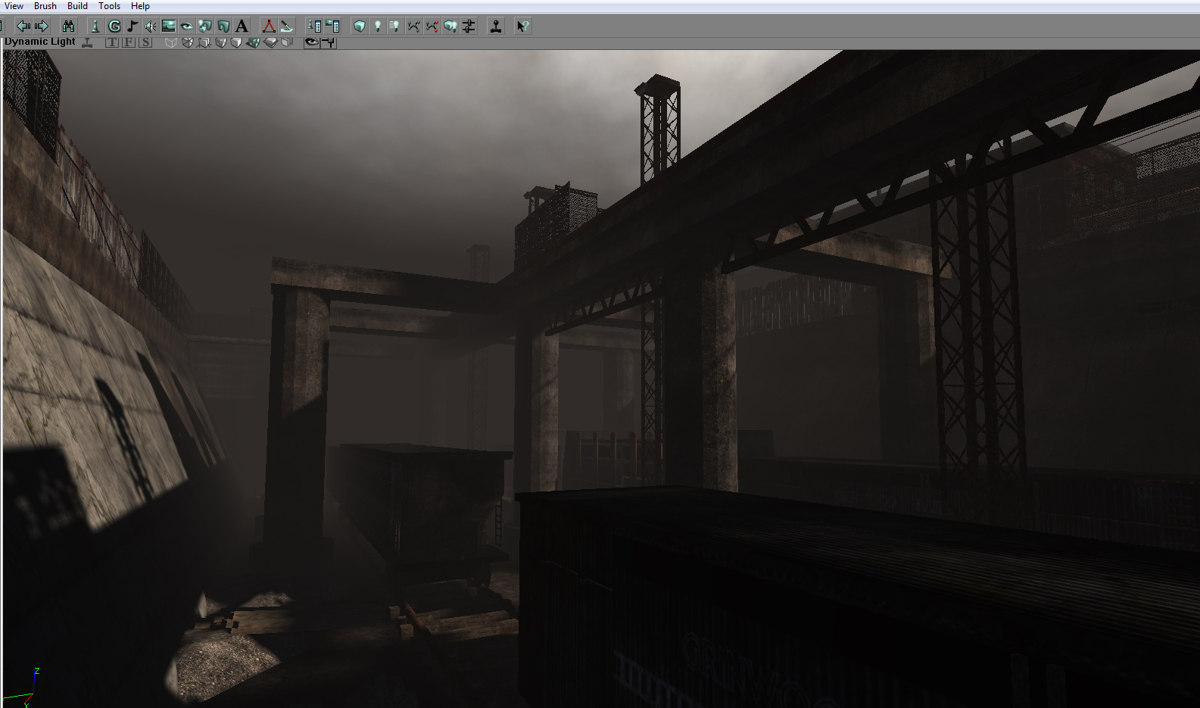Open the Group browser G icon

click(114, 27)
